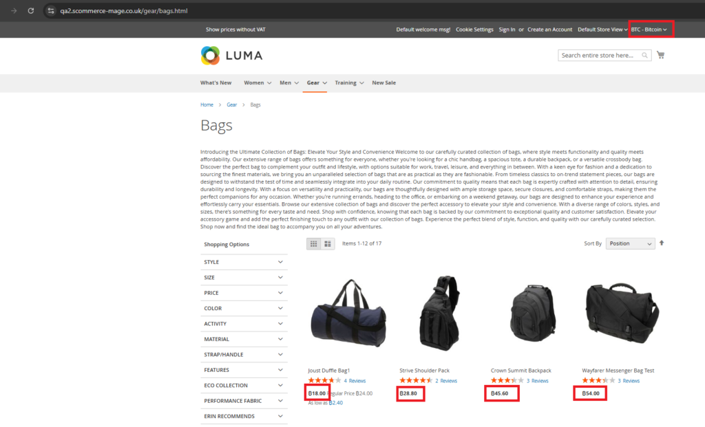Click the Sign In link

click(x=507, y=29)
